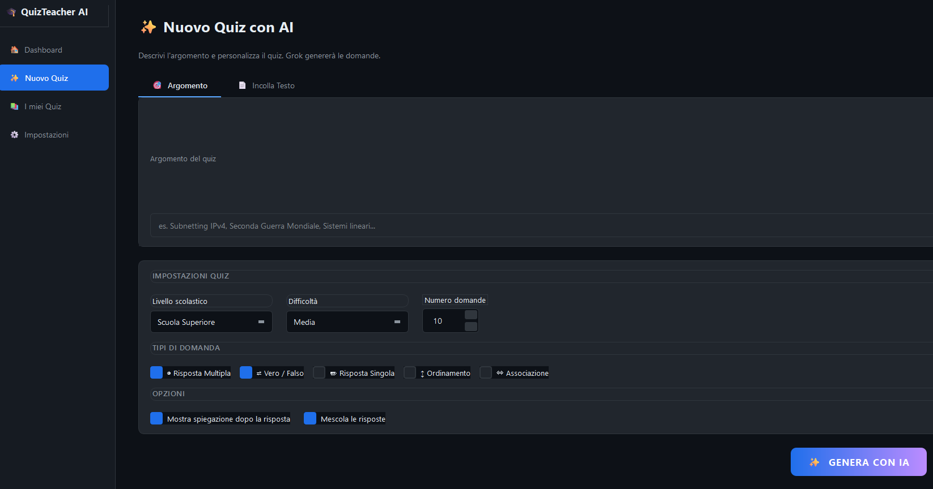This screenshot has width=933, height=489.
Task: Switch to the Argomento tab
Action: pos(180,85)
